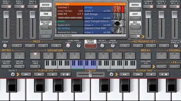Click the EXIT button
This screenshot has width=181, height=101.
(x=135, y=18)
